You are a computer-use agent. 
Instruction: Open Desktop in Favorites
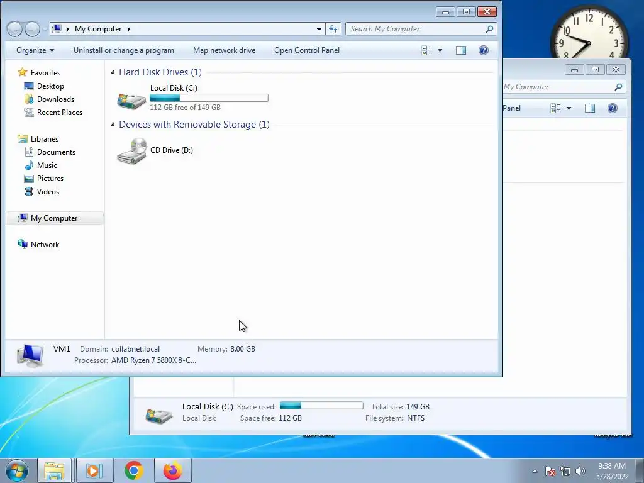[x=50, y=86]
